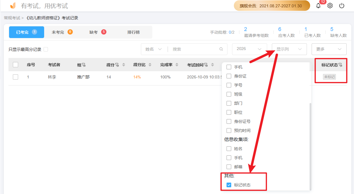Check the 学号 column option

pyautogui.click(x=229, y=85)
